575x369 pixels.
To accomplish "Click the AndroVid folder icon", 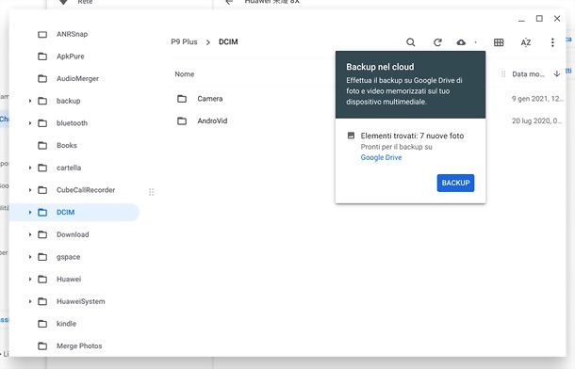I will [x=182, y=121].
